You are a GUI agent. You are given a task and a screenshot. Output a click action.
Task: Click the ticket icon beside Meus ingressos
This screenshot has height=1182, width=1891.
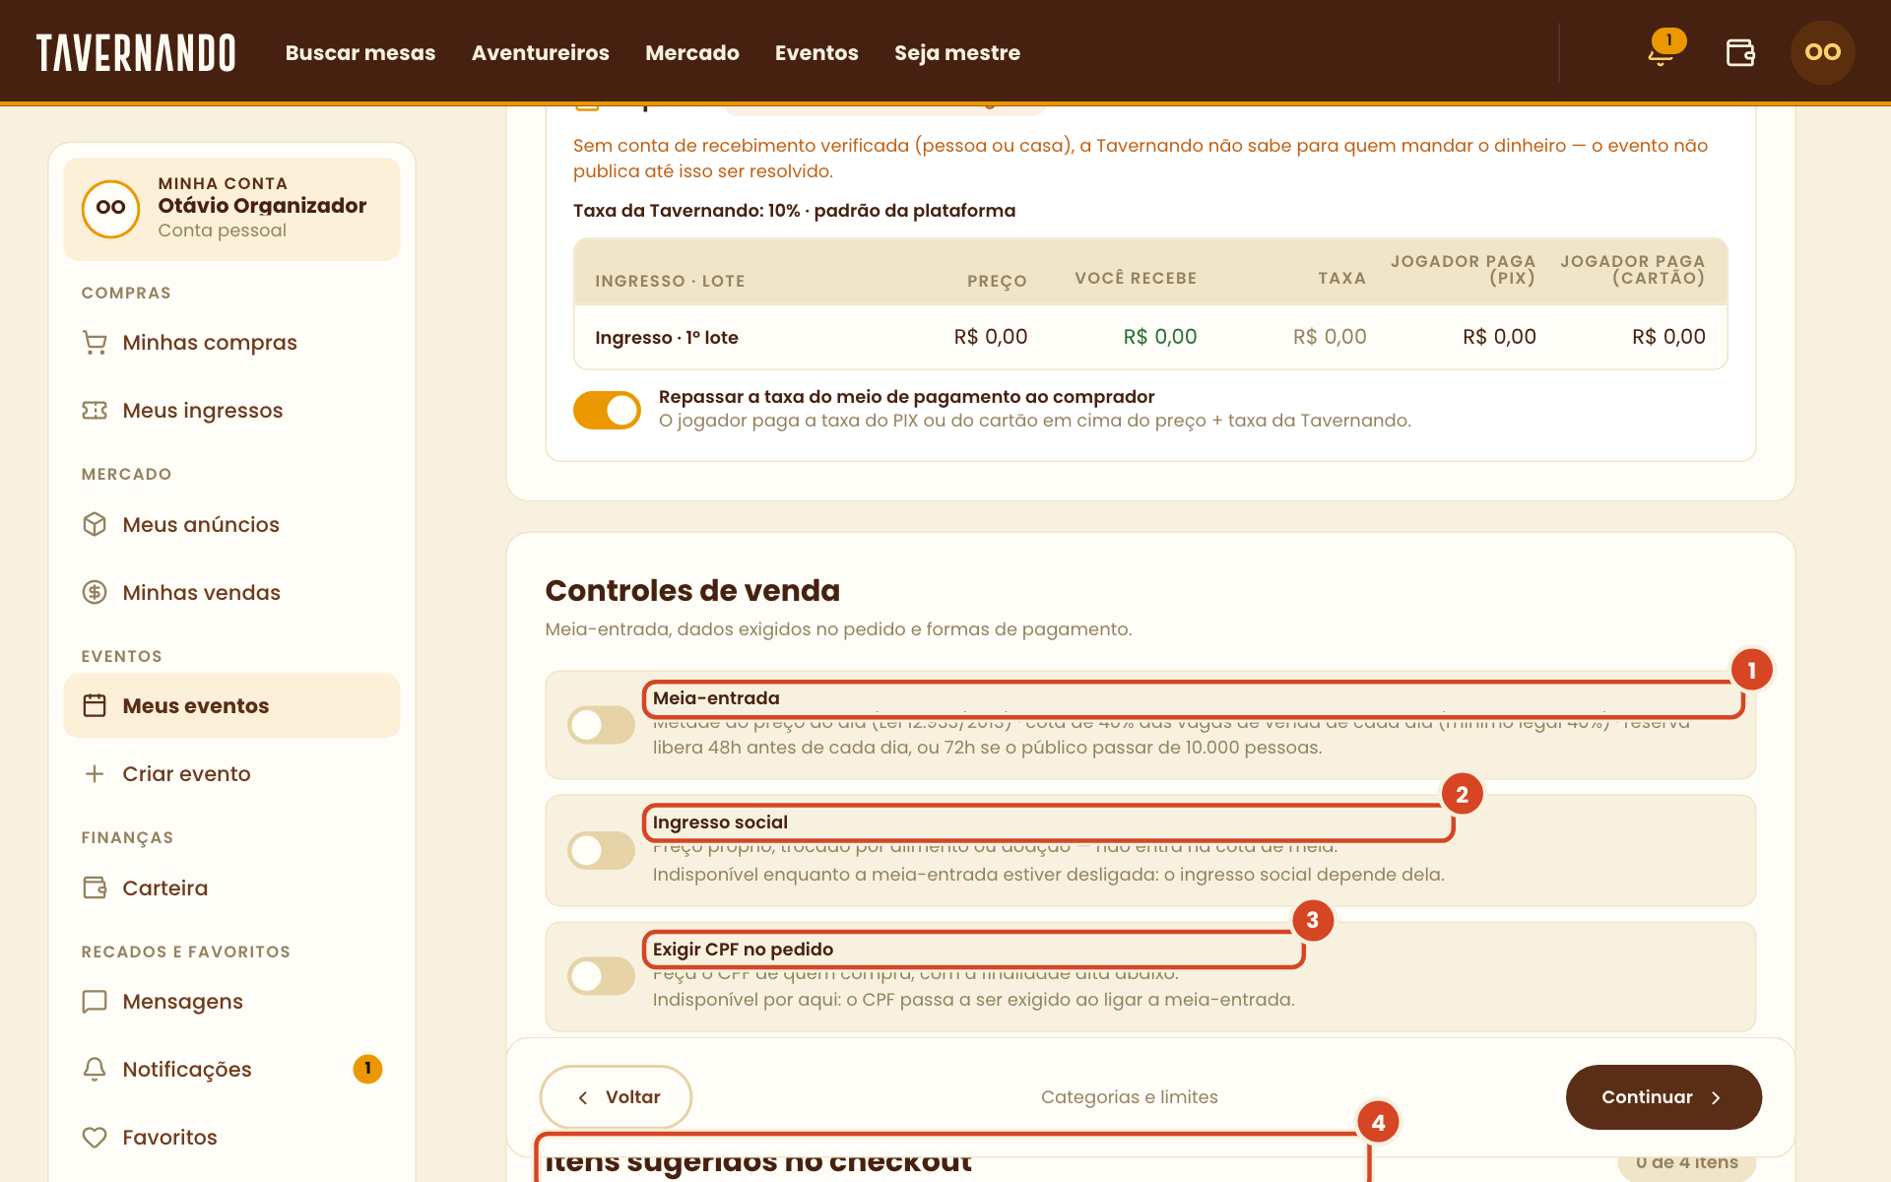[x=95, y=411]
